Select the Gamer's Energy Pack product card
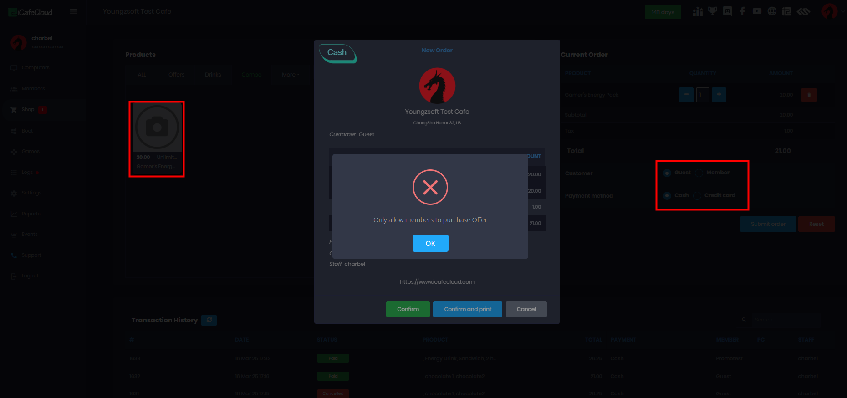 (x=157, y=138)
